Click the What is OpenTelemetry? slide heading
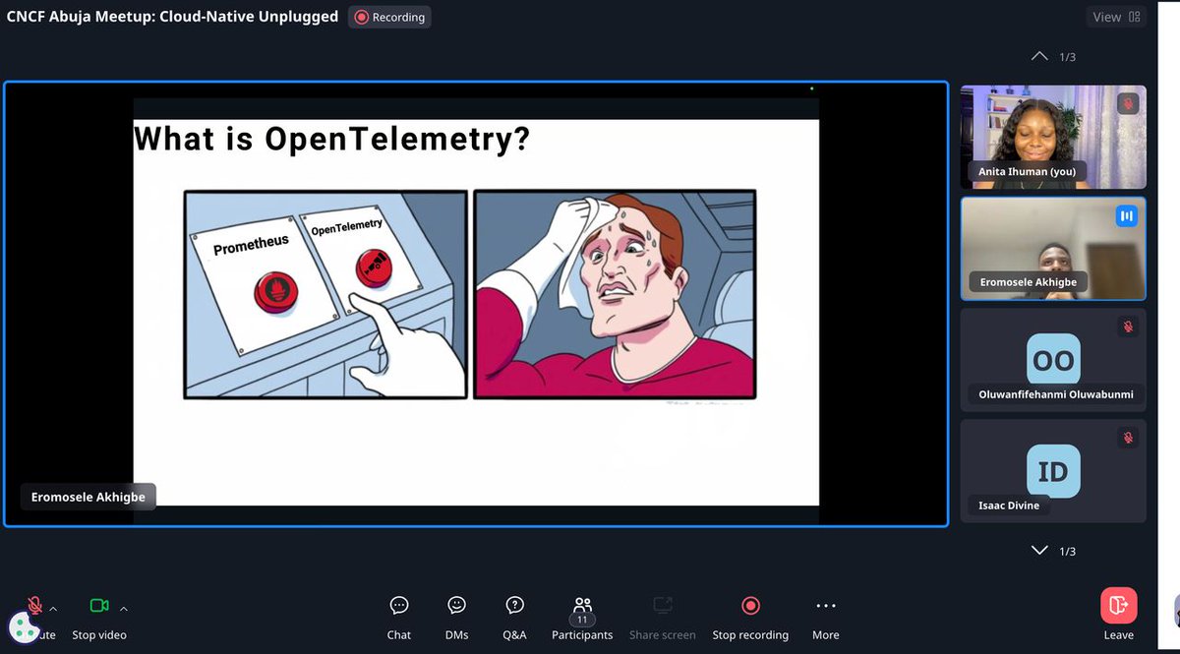1180x654 pixels. coord(332,139)
